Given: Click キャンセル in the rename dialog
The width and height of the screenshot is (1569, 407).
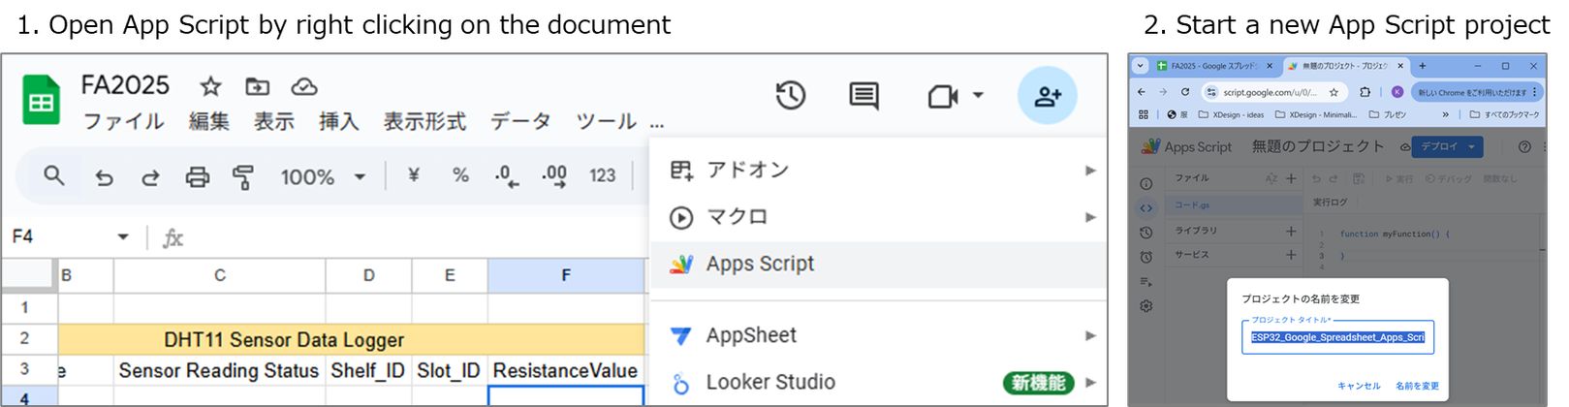Looking at the screenshot, I should 1358,386.
